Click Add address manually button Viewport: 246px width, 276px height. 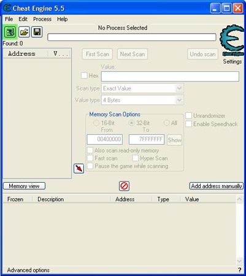click(x=217, y=186)
